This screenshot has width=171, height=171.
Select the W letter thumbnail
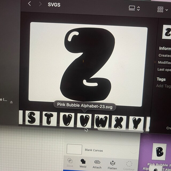[x=102, y=121]
